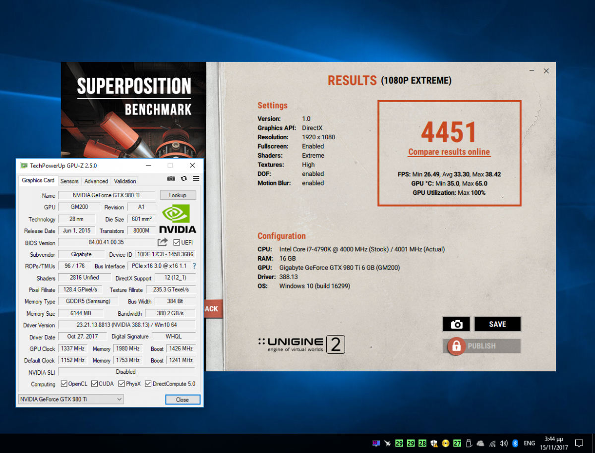Open the GPU-Z hamburger menu
The height and width of the screenshot is (453, 595).
click(x=196, y=178)
